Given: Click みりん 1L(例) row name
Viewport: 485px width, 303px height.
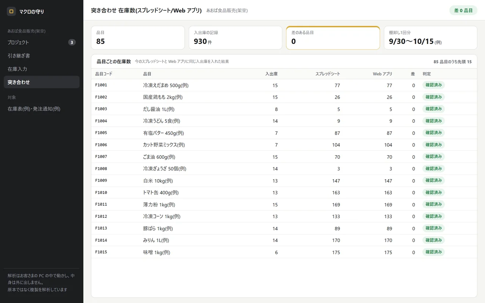Looking at the screenshot, I should [156, 240].
